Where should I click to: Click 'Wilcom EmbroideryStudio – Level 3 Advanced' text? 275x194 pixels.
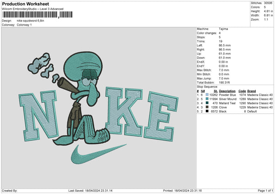coord(33,9)
